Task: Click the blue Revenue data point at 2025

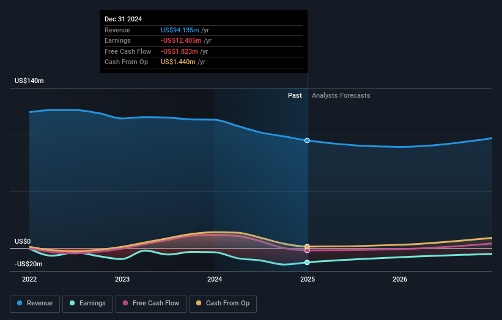Action: [x=307, y=140]
